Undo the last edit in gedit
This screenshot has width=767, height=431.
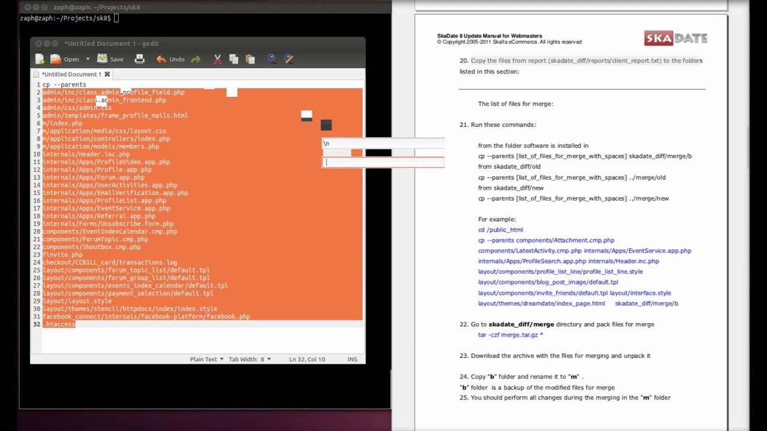pyautogui.click(x=170, y=59)
